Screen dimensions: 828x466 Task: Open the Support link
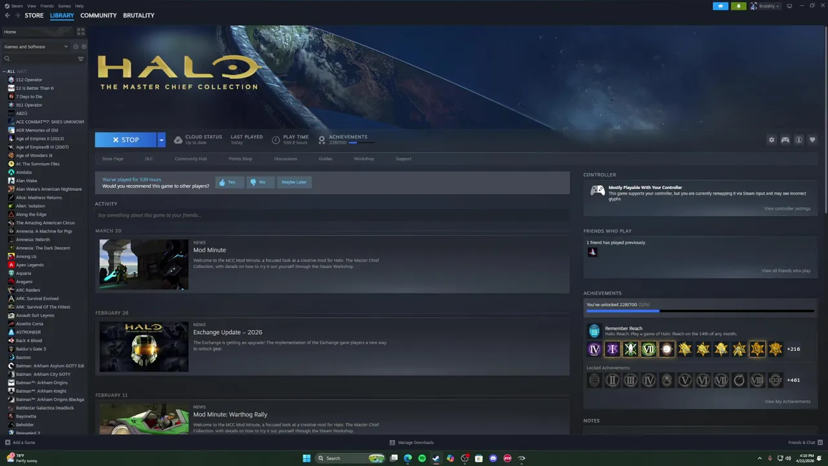point(403,159)
